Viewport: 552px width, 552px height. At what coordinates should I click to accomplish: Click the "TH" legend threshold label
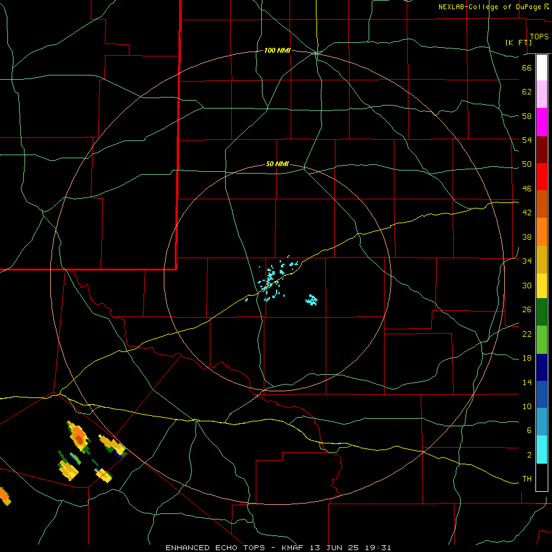click(x=527, y=479)
